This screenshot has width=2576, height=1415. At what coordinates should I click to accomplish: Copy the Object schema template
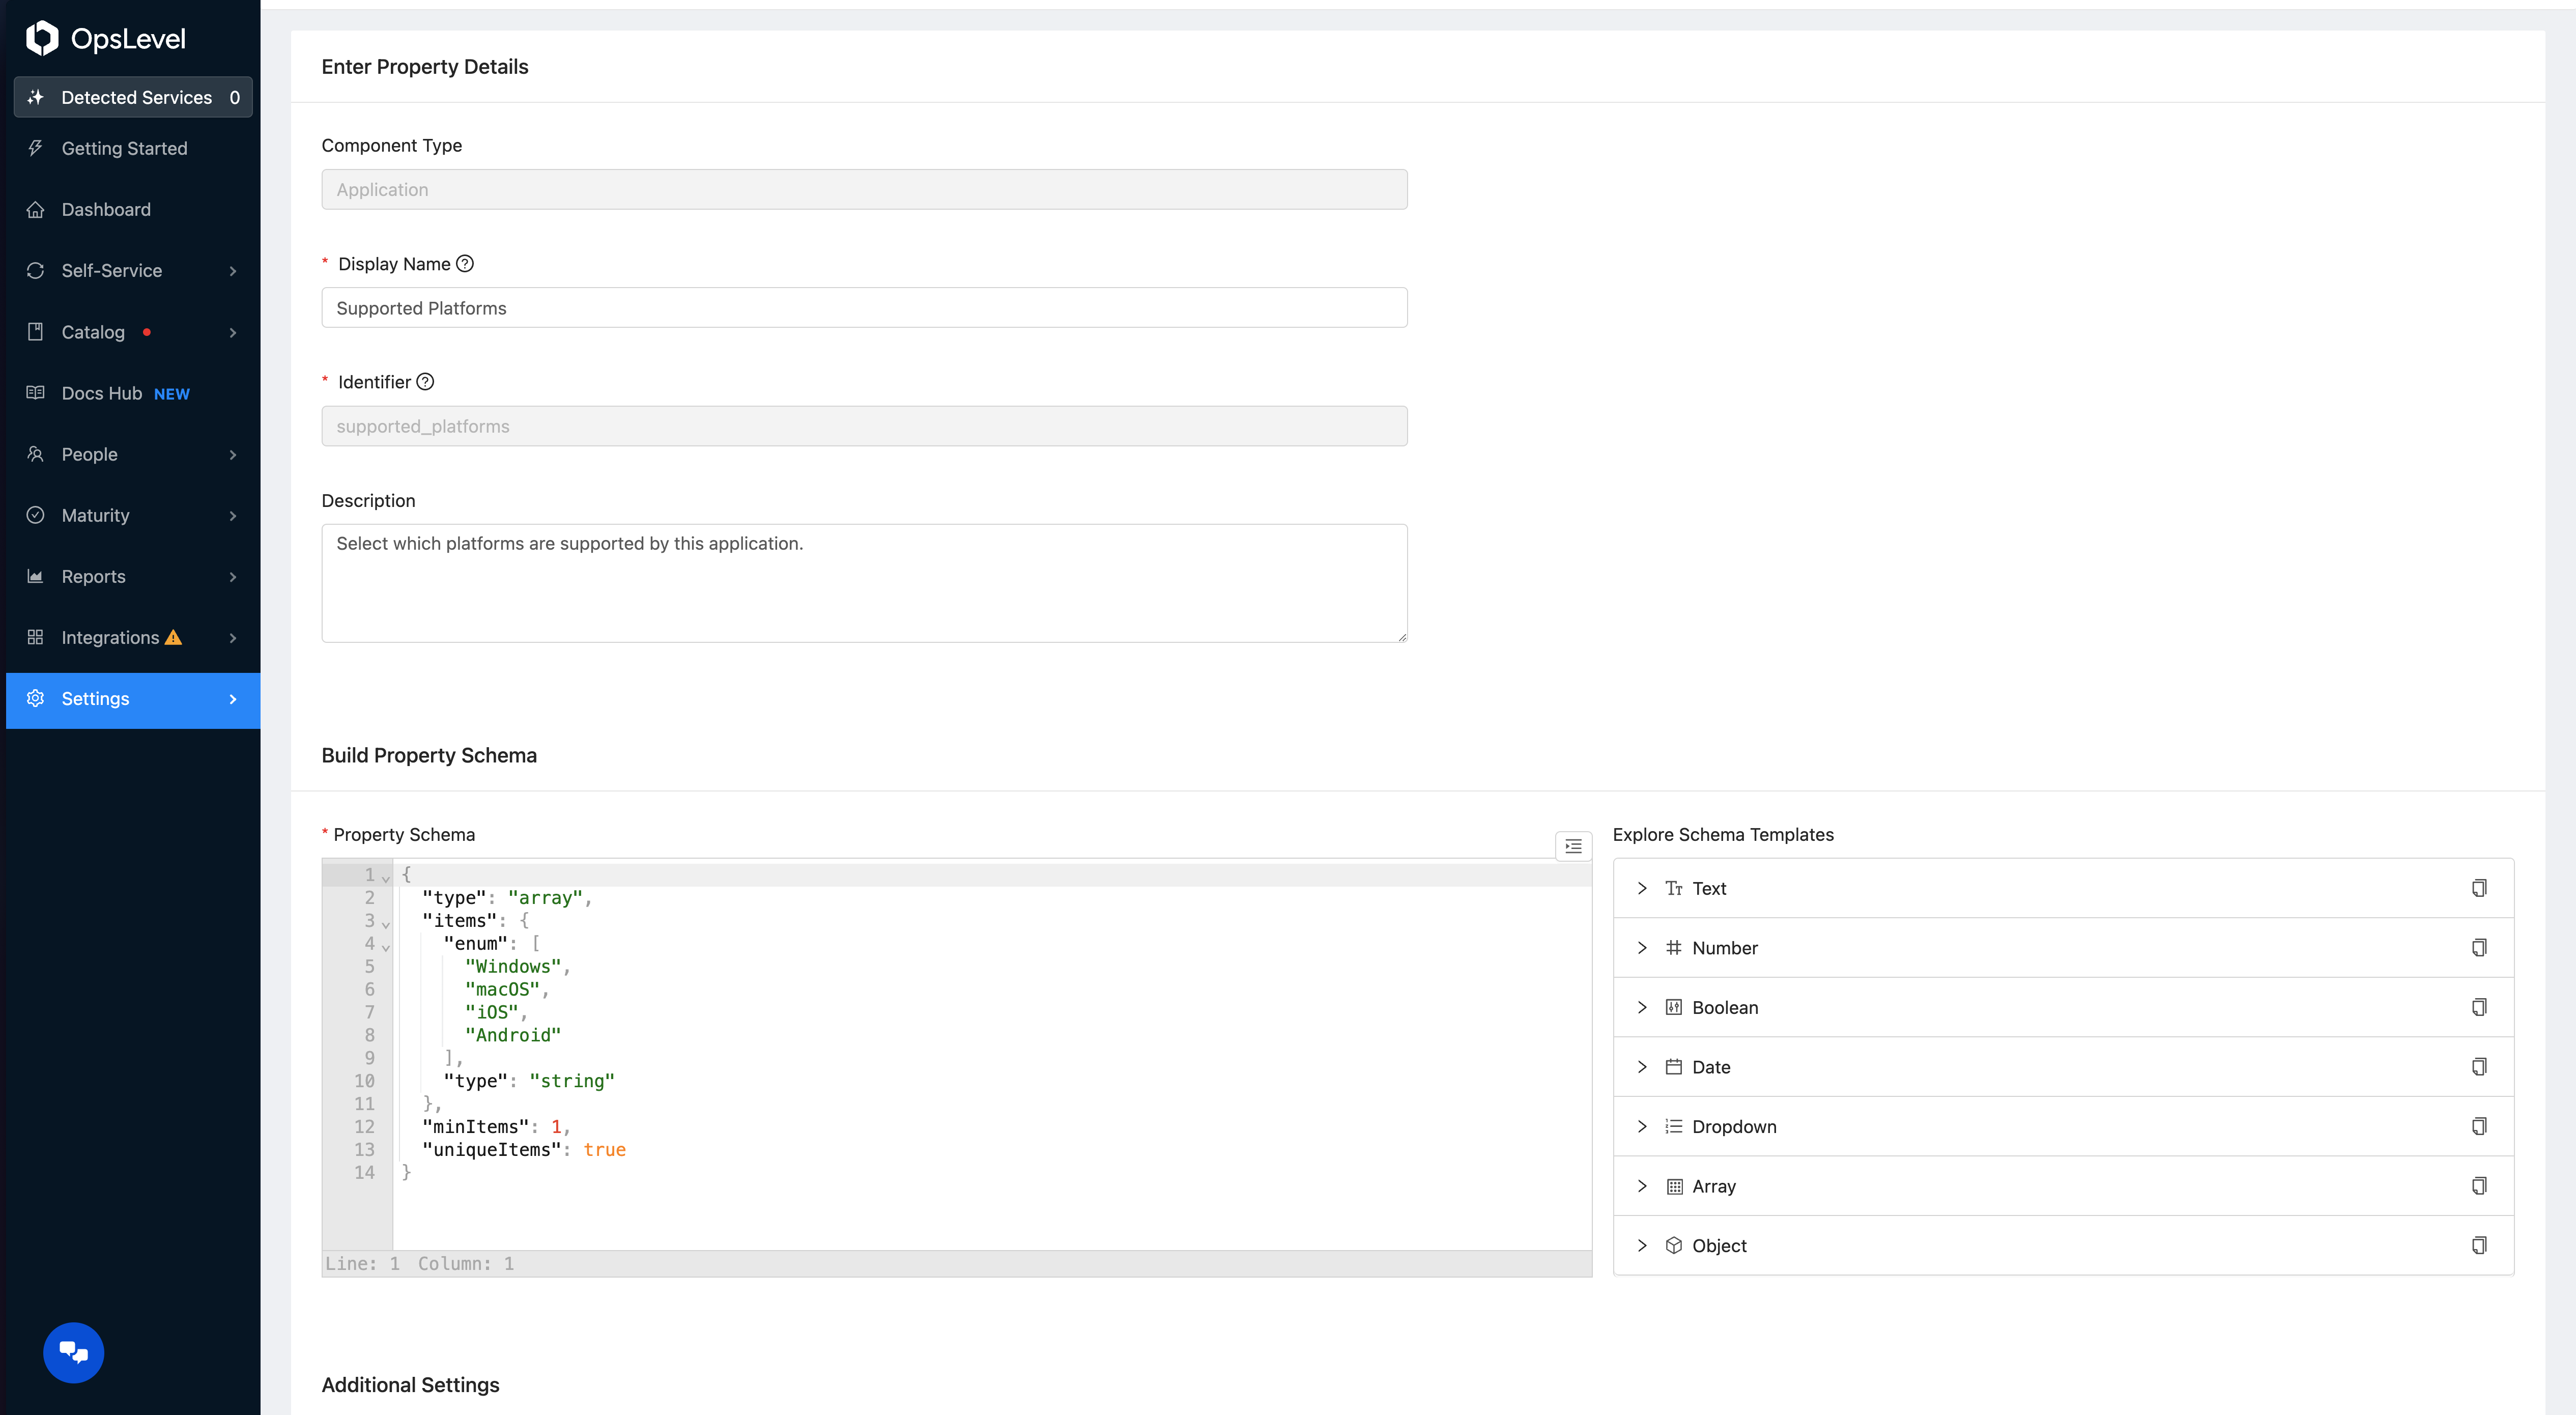2479,1245
